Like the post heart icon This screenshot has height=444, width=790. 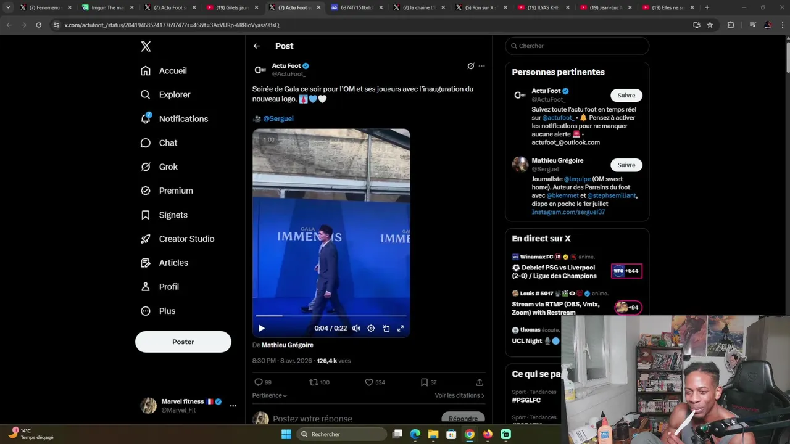pos(375,382)
